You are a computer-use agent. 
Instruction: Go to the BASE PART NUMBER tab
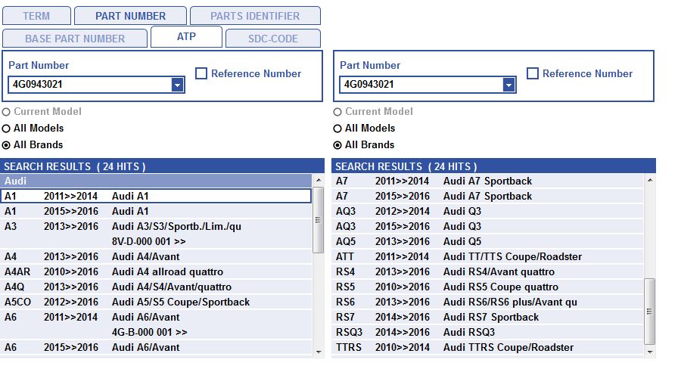coord(75,39)
